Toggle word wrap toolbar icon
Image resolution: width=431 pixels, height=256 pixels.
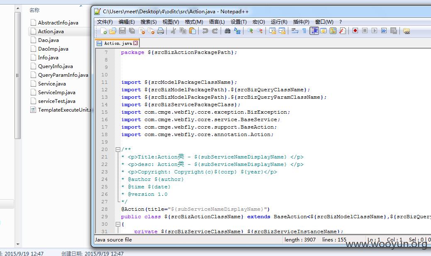tap(295, 31)
